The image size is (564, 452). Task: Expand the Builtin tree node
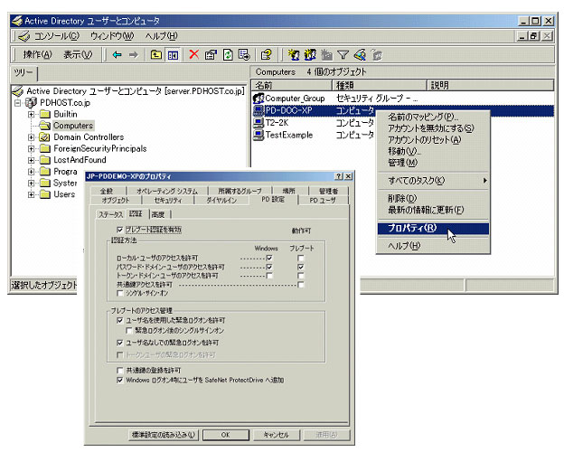point(32,115)
